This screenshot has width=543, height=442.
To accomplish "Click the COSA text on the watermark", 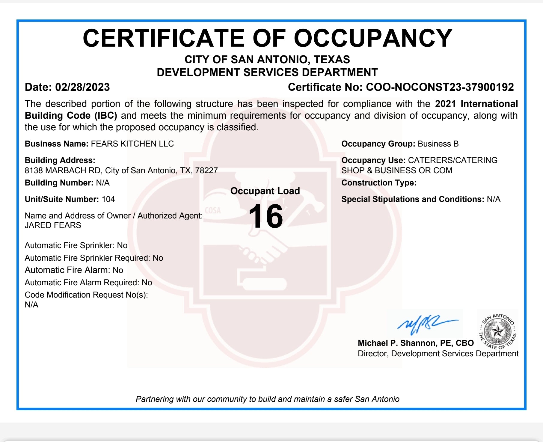I will click(x=213, y=210).
